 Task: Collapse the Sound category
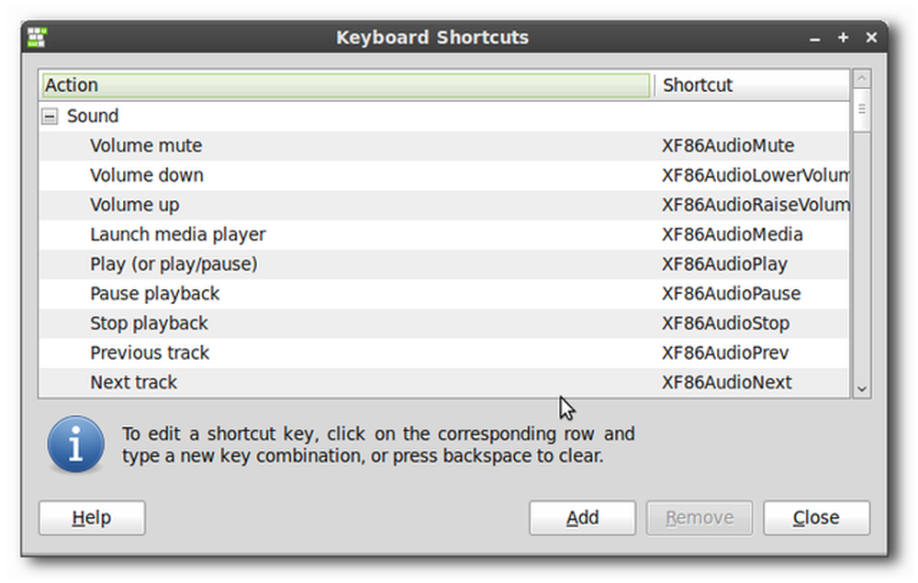pyautogui.click(x=50, y=117)
